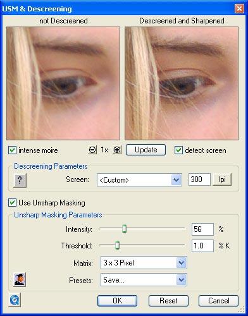248x316 pixels.
Task: Click the 1x zoom level text
Action: (x=104, y=150)
